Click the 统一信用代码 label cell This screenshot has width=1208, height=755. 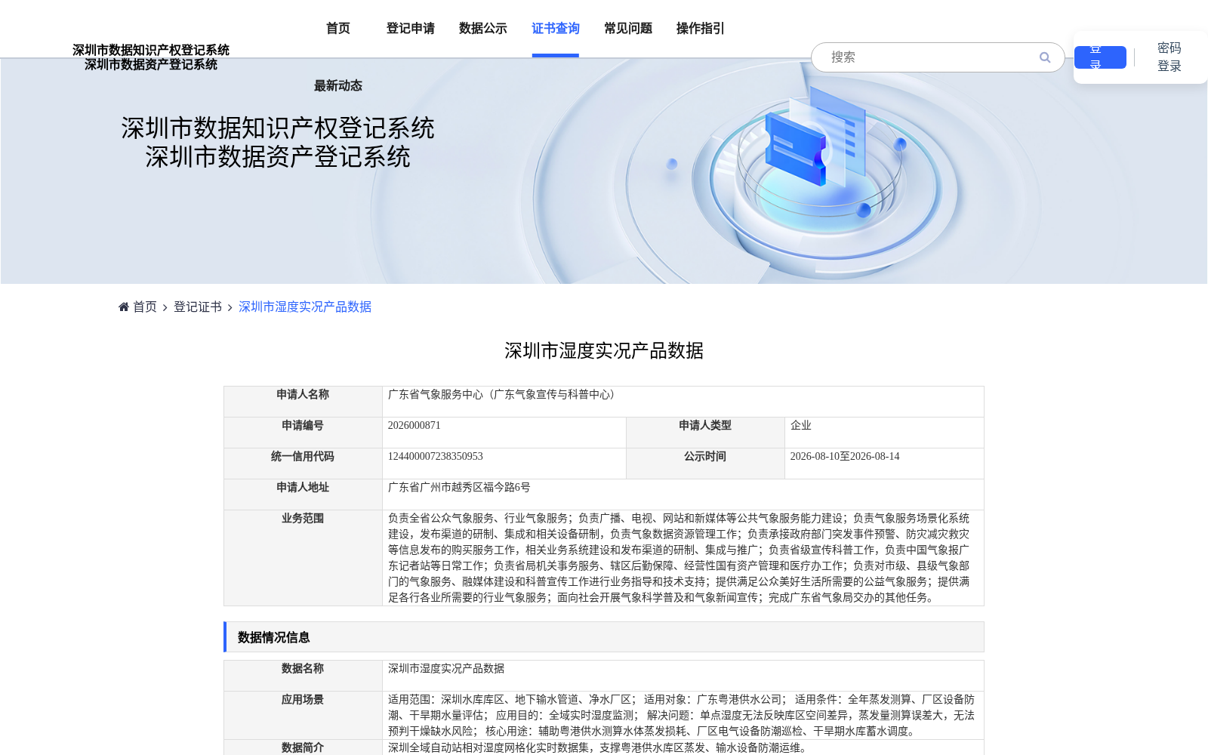[x=303, y=464]
